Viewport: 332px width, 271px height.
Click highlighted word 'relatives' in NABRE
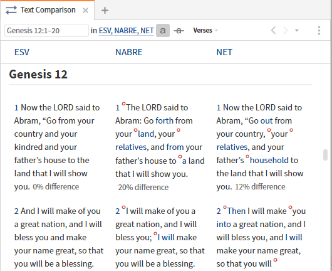pyautogui.click(x=132, y=147)
